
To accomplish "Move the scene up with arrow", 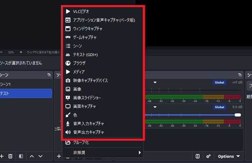I will (x=32, y=156).
